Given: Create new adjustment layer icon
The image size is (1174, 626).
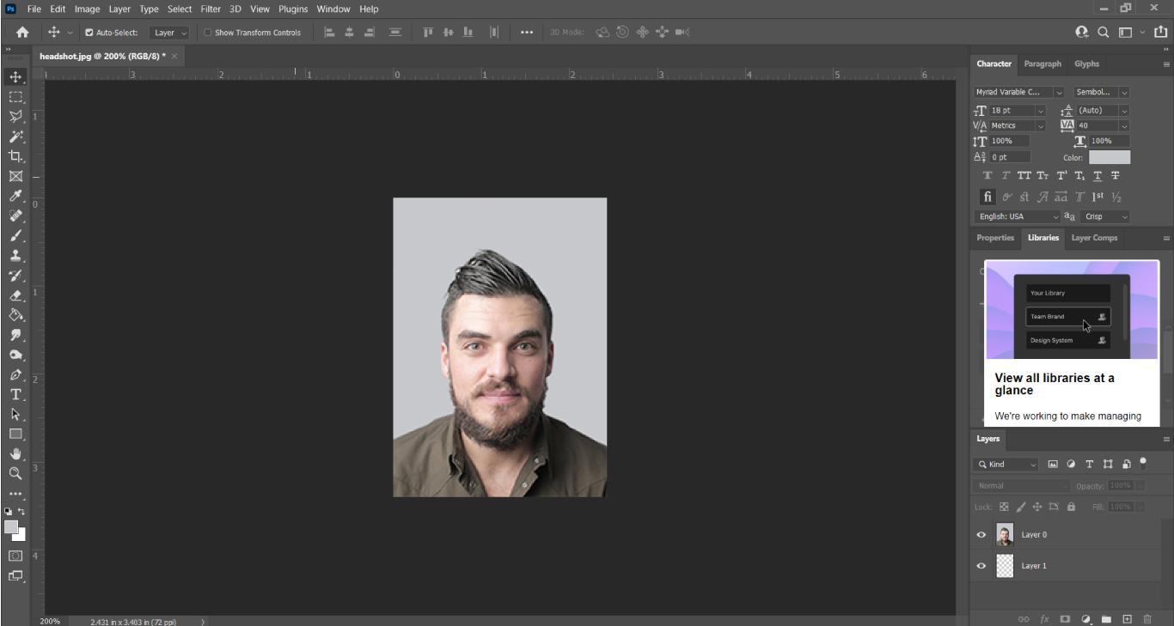Looking at the screenshot, I should [x=1085, y=618].
